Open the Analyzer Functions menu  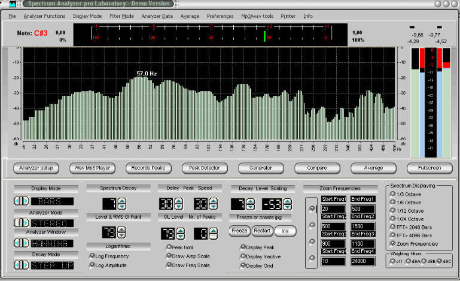45,16
